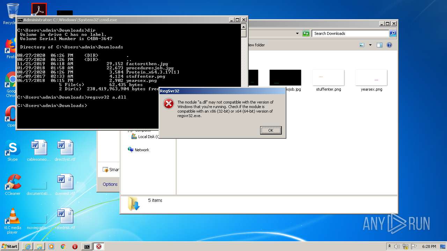447x251 pixels.
Task: Show hidden tray icons arrow
Action: point(389,246)
